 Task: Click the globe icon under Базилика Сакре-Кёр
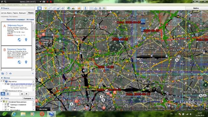(19, 62)
